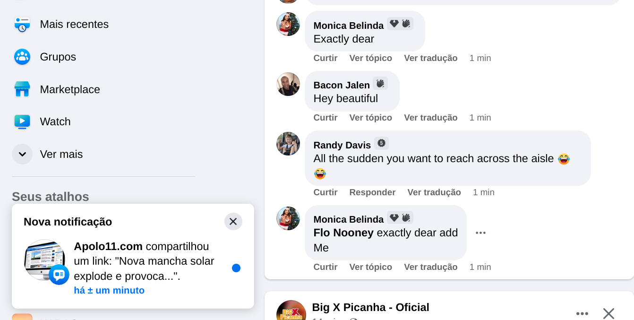Screen dimensions: 634x320
Task: Open the Grupos section from sidebar
Action: coord(58,57)
